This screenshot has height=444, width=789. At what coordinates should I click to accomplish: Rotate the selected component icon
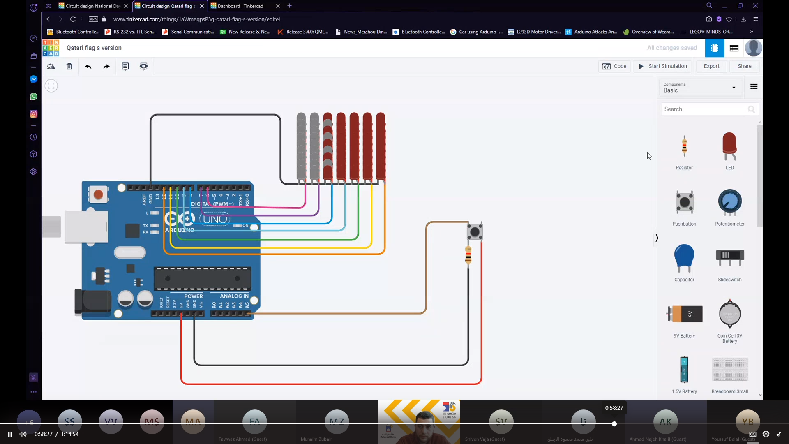tap(51, 66)
